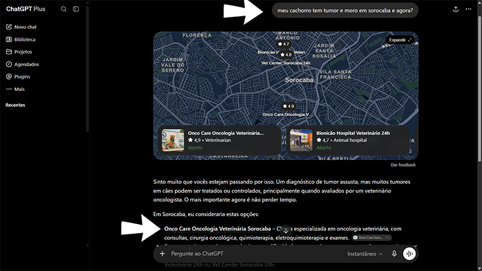This screenshot has height=271, width=482.
Task: Expand the Mais menu item
Action: tap(16, 89)
